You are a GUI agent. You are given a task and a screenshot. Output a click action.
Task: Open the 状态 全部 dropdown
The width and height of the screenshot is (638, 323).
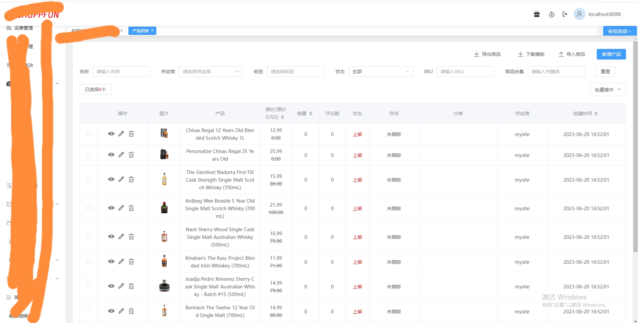pos(381,72)
